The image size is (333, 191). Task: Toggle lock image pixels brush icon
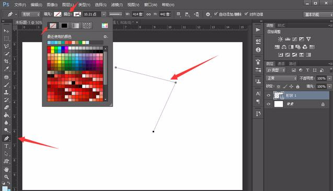pos(285,86)
